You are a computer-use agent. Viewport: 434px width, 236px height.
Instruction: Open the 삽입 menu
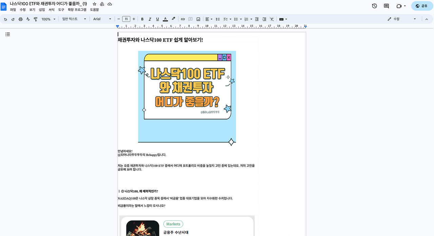(x=41, y=10)
